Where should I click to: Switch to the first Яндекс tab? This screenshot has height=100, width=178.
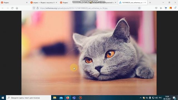tap(14, 2)
